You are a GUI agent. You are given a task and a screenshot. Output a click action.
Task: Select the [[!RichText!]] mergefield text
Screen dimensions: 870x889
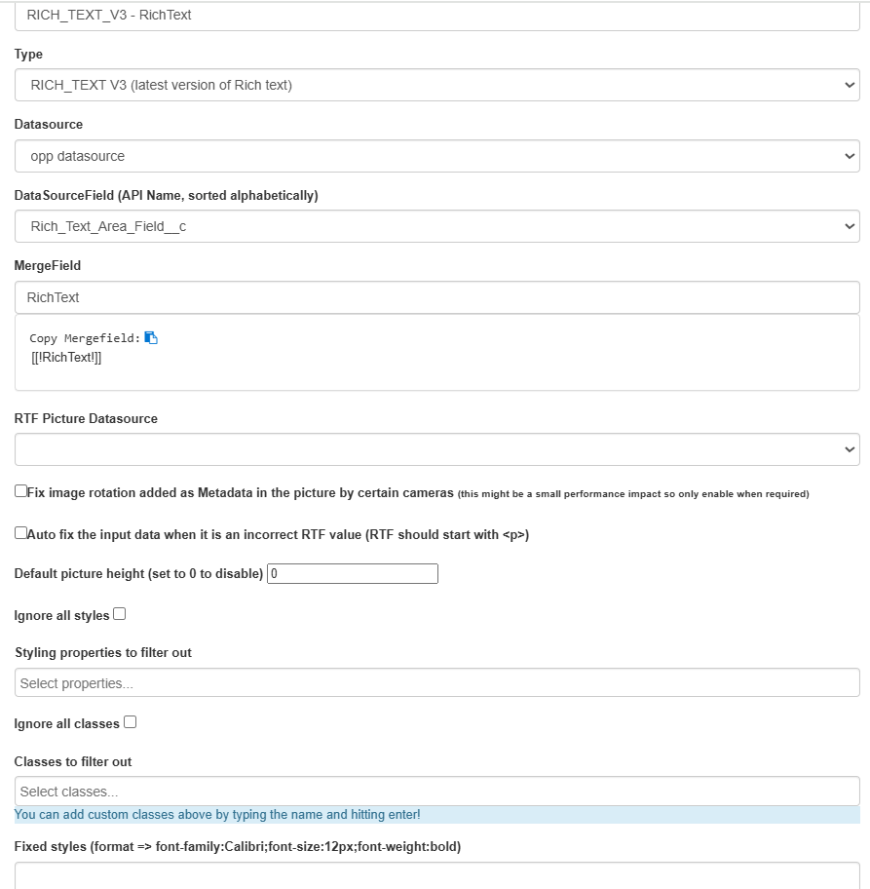point(66,357)
